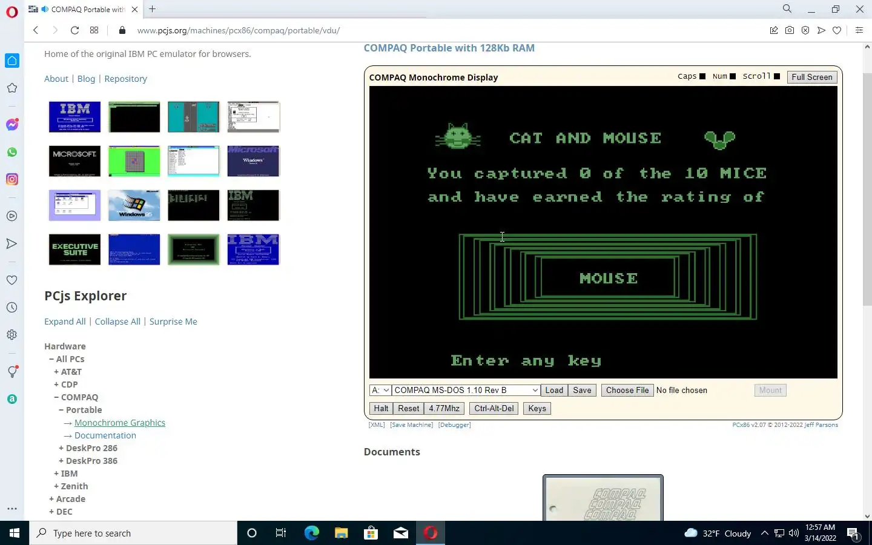The height and width of the screenshot is (545, 872).
Task: Expand DeskPro 286 node
Action: click(61, 448)
